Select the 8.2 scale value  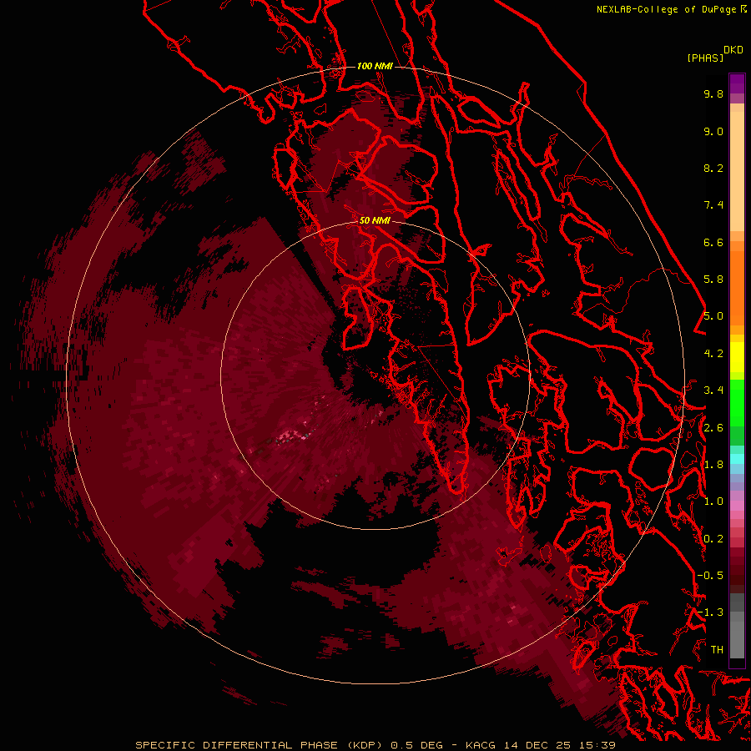pyautogui.click(x=713, y=168)
